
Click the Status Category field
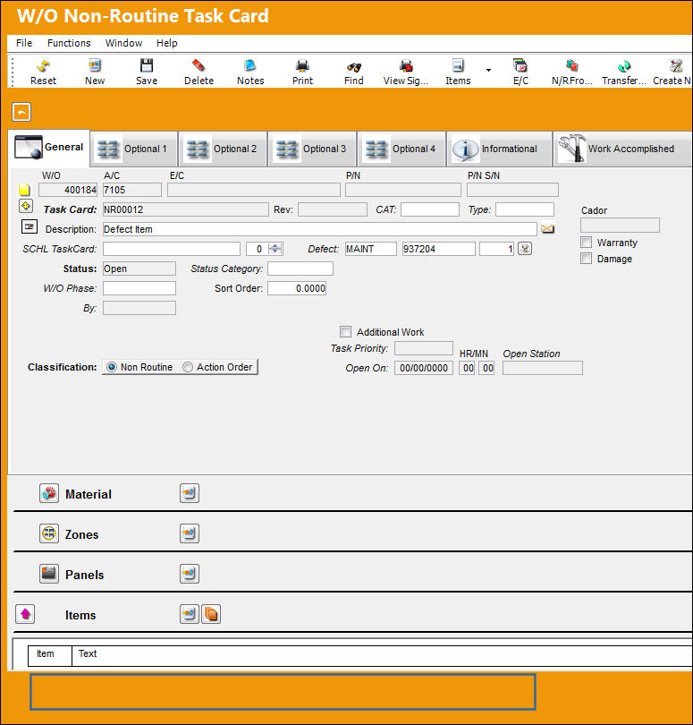tap(300, 269)
